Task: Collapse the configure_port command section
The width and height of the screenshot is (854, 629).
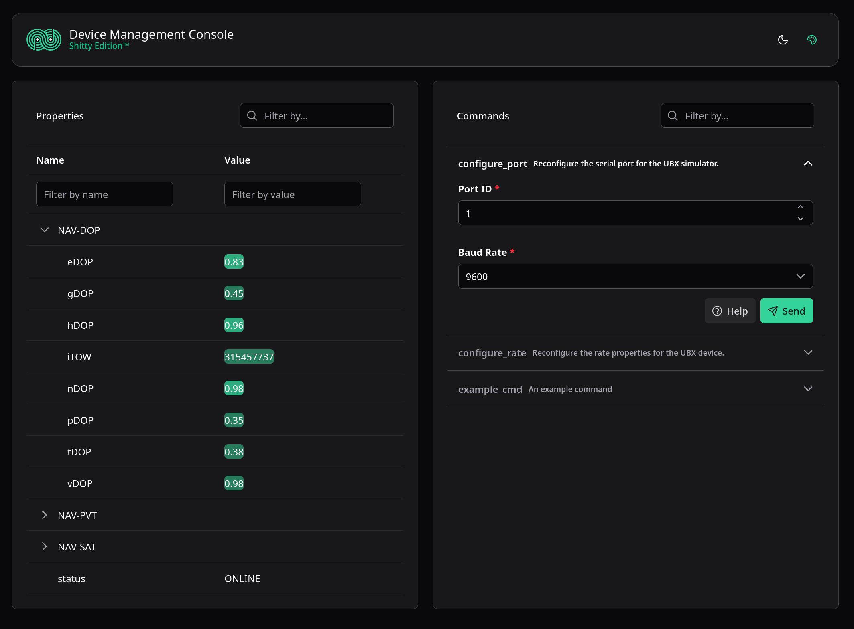Action: tap(808, 164)
